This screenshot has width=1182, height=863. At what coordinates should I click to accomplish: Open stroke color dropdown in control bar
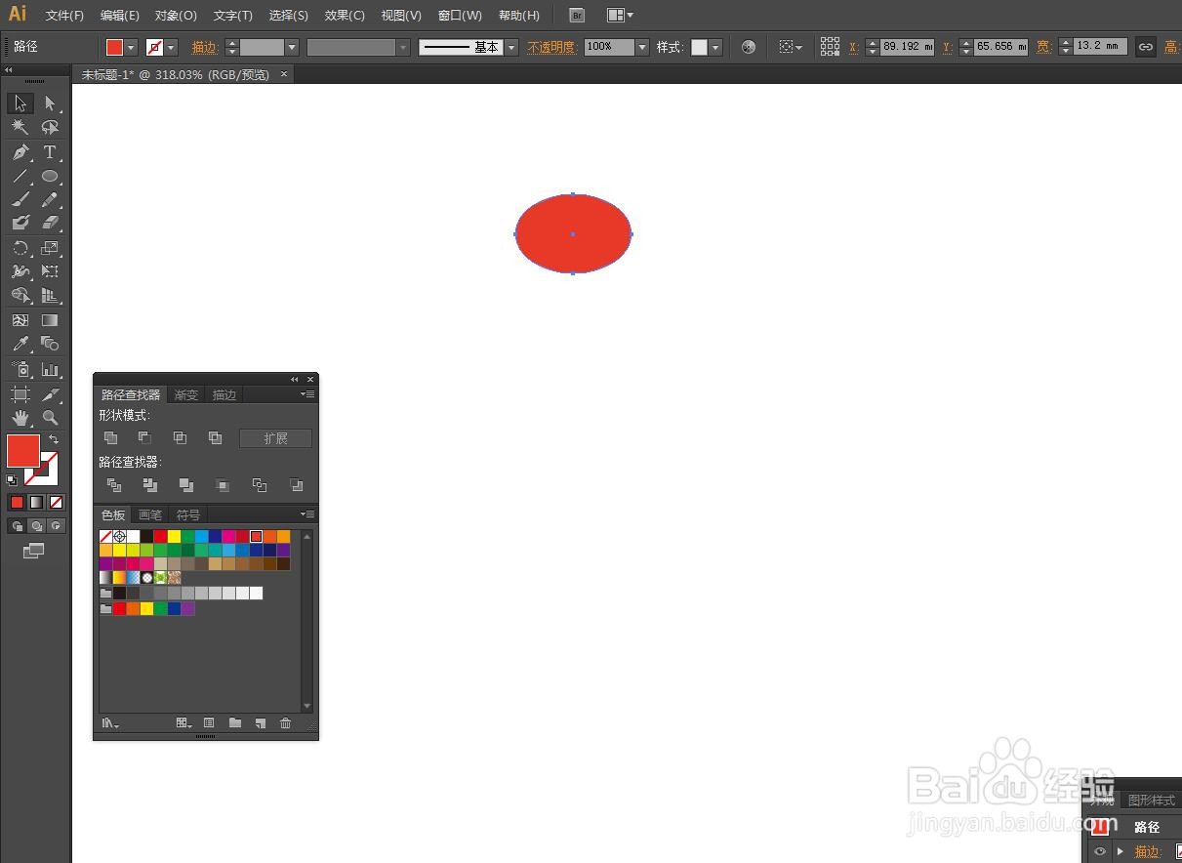[x=172, y=47]
